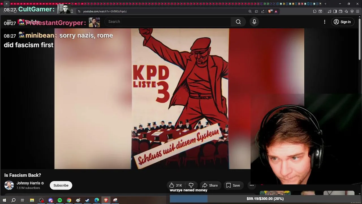Type in the YouTube Search field
This screenshot has width=362, height=204.
tap(167, 22)
